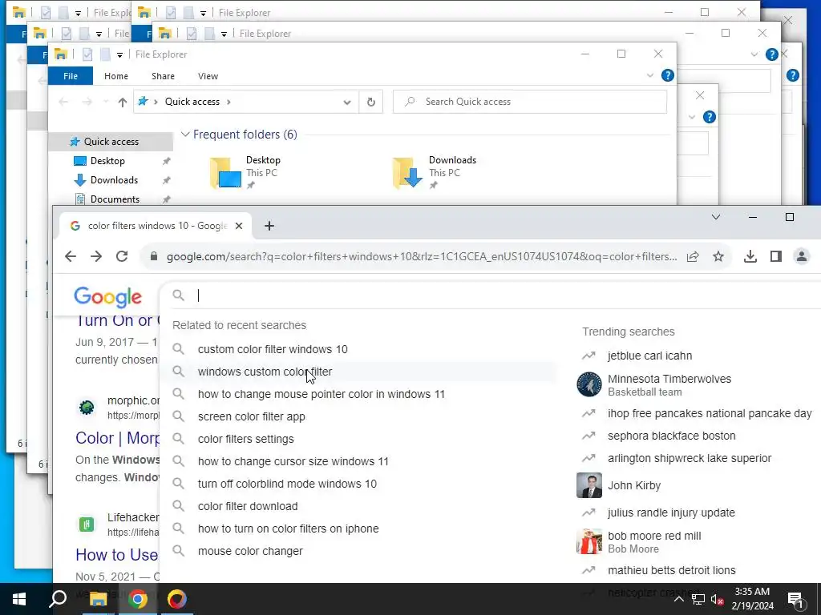821x615 pixels.
Task: Open Chrome tab search chevron
Action: pos(716,217)
